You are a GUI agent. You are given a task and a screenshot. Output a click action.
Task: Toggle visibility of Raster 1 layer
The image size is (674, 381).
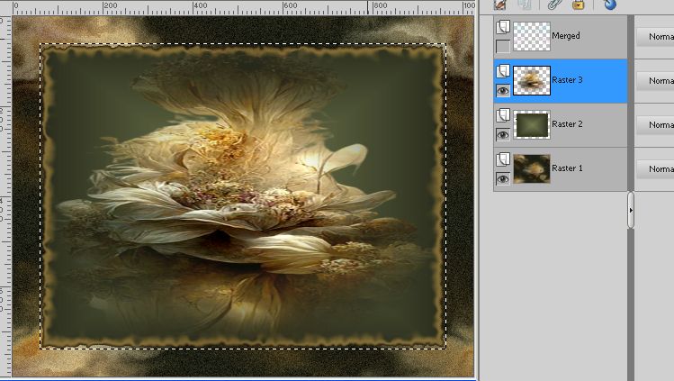503,177
